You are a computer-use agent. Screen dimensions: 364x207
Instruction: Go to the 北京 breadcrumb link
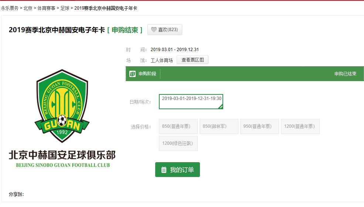(28, 8)
